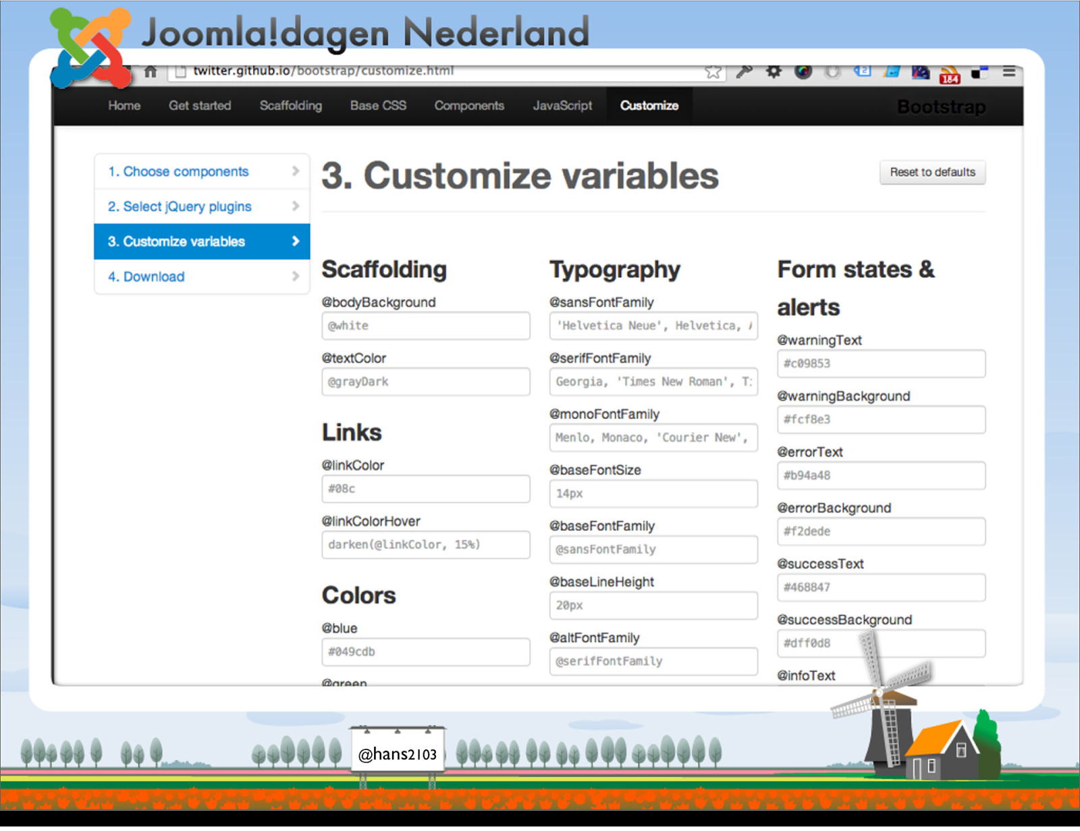This screenshot has width=1080, height=831.
Task: Select 3. Customize variables in the sidebar
Action: 202,241
